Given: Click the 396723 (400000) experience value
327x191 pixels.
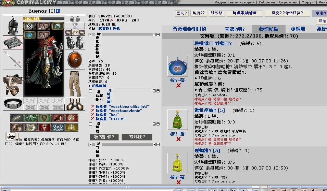Looking at the screenshot, I should click(115, 16).
